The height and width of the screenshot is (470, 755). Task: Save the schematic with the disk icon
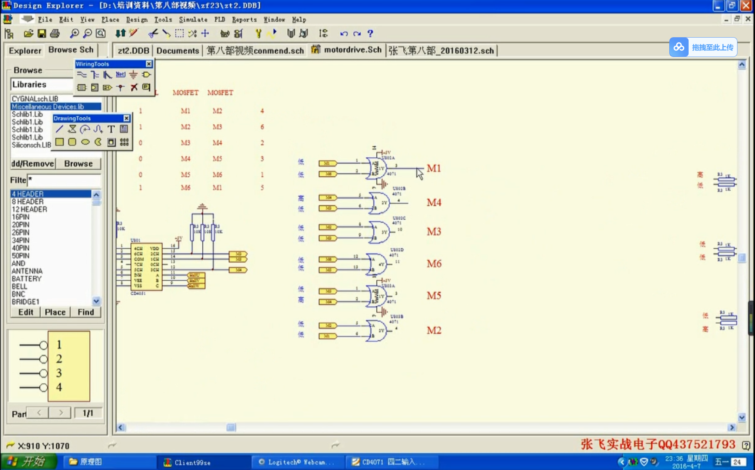41,34
